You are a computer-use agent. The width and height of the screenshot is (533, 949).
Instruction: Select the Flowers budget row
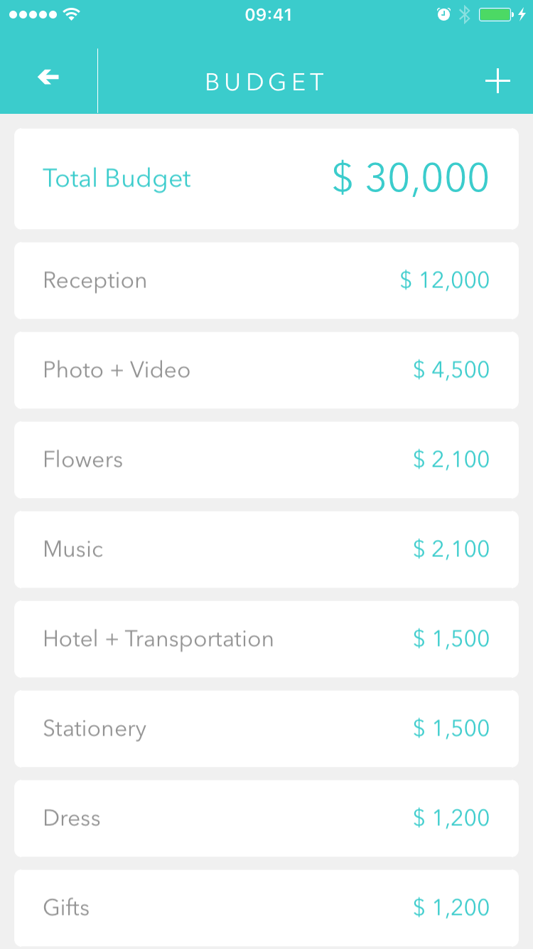pyautogui.click(x=266, y=460)
